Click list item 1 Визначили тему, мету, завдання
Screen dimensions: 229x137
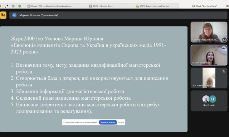tap(86, 68)
